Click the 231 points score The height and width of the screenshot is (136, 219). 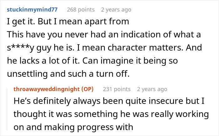(117, 89)
